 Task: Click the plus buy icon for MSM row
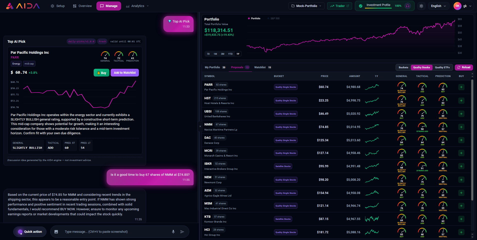[461, 206]
